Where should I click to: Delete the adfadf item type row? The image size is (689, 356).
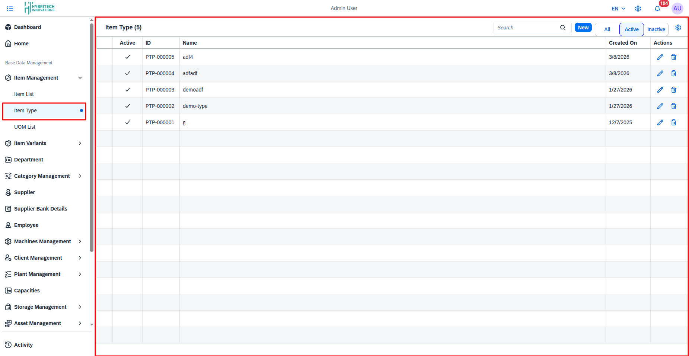[x=673, y=73]
